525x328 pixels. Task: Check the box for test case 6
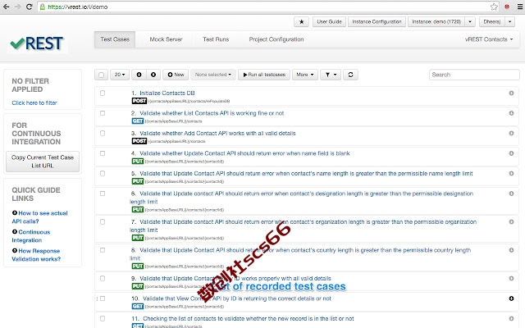click(103, 194)
